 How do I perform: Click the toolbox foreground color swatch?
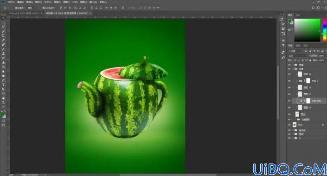(x=2, y=115)
